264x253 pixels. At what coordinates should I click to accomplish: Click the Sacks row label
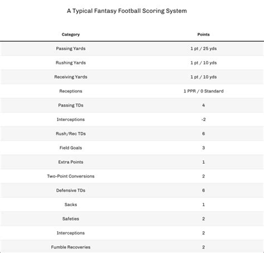coord(71,205)
